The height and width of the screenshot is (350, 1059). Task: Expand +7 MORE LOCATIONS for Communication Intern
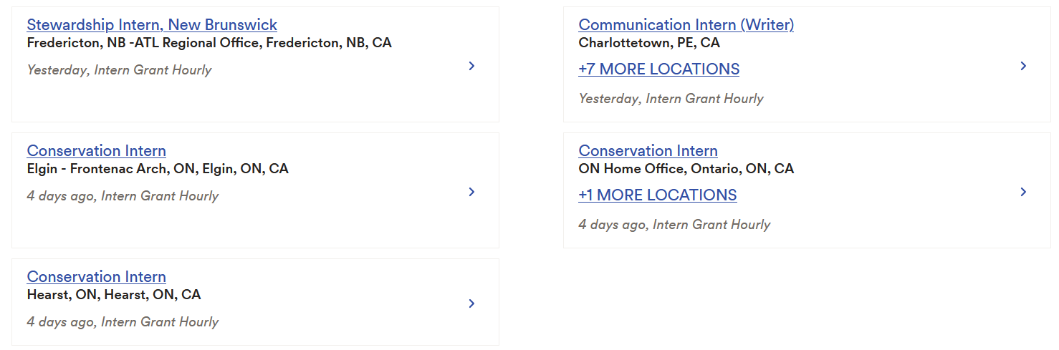point(658,69)
